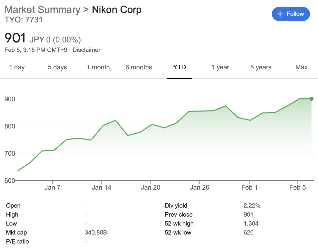Select the YTD tab

tap(179, 67)
